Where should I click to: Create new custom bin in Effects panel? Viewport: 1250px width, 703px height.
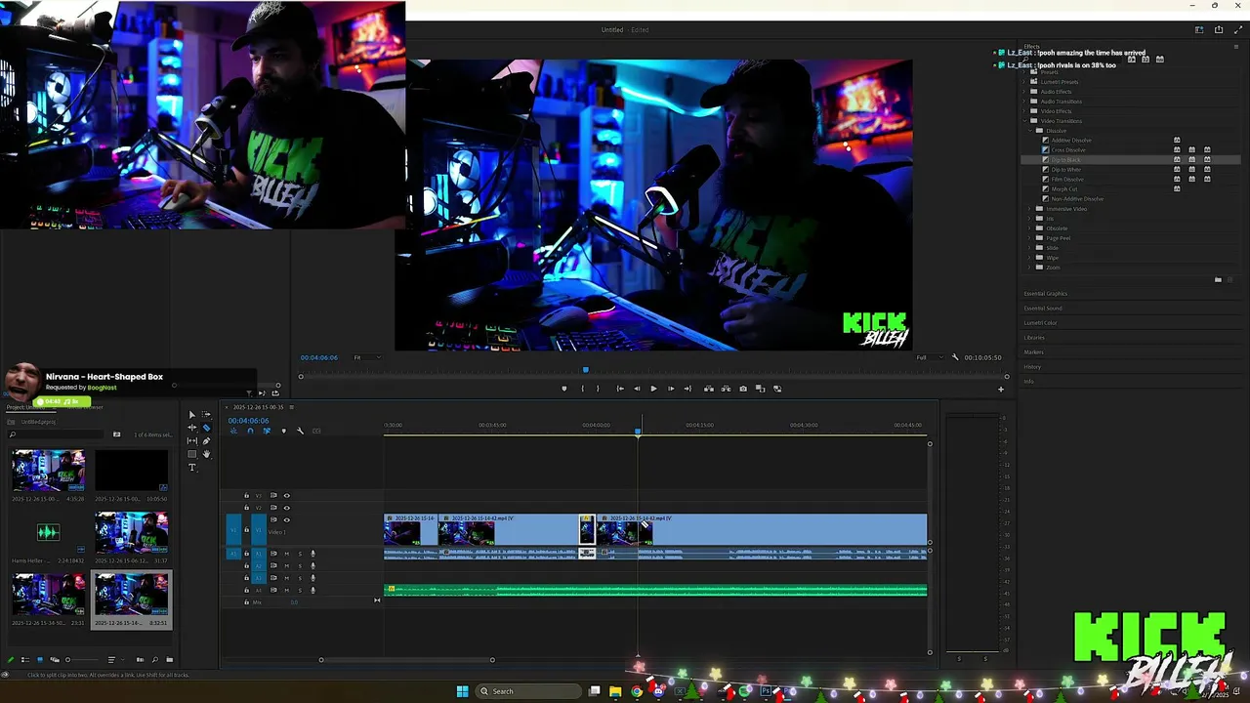pyautogui.click(x=1218, y=280)
